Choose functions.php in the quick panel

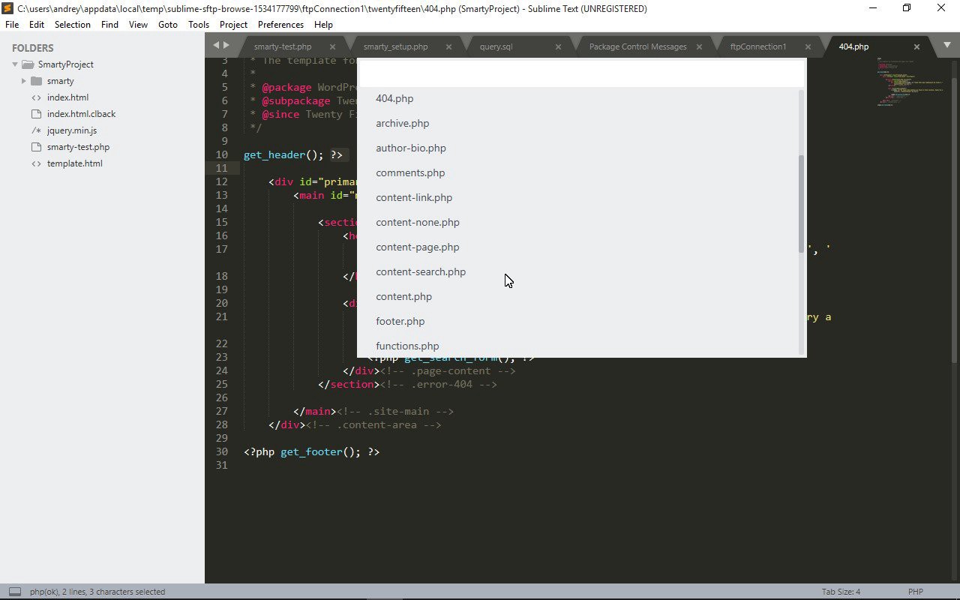point(407,346)
